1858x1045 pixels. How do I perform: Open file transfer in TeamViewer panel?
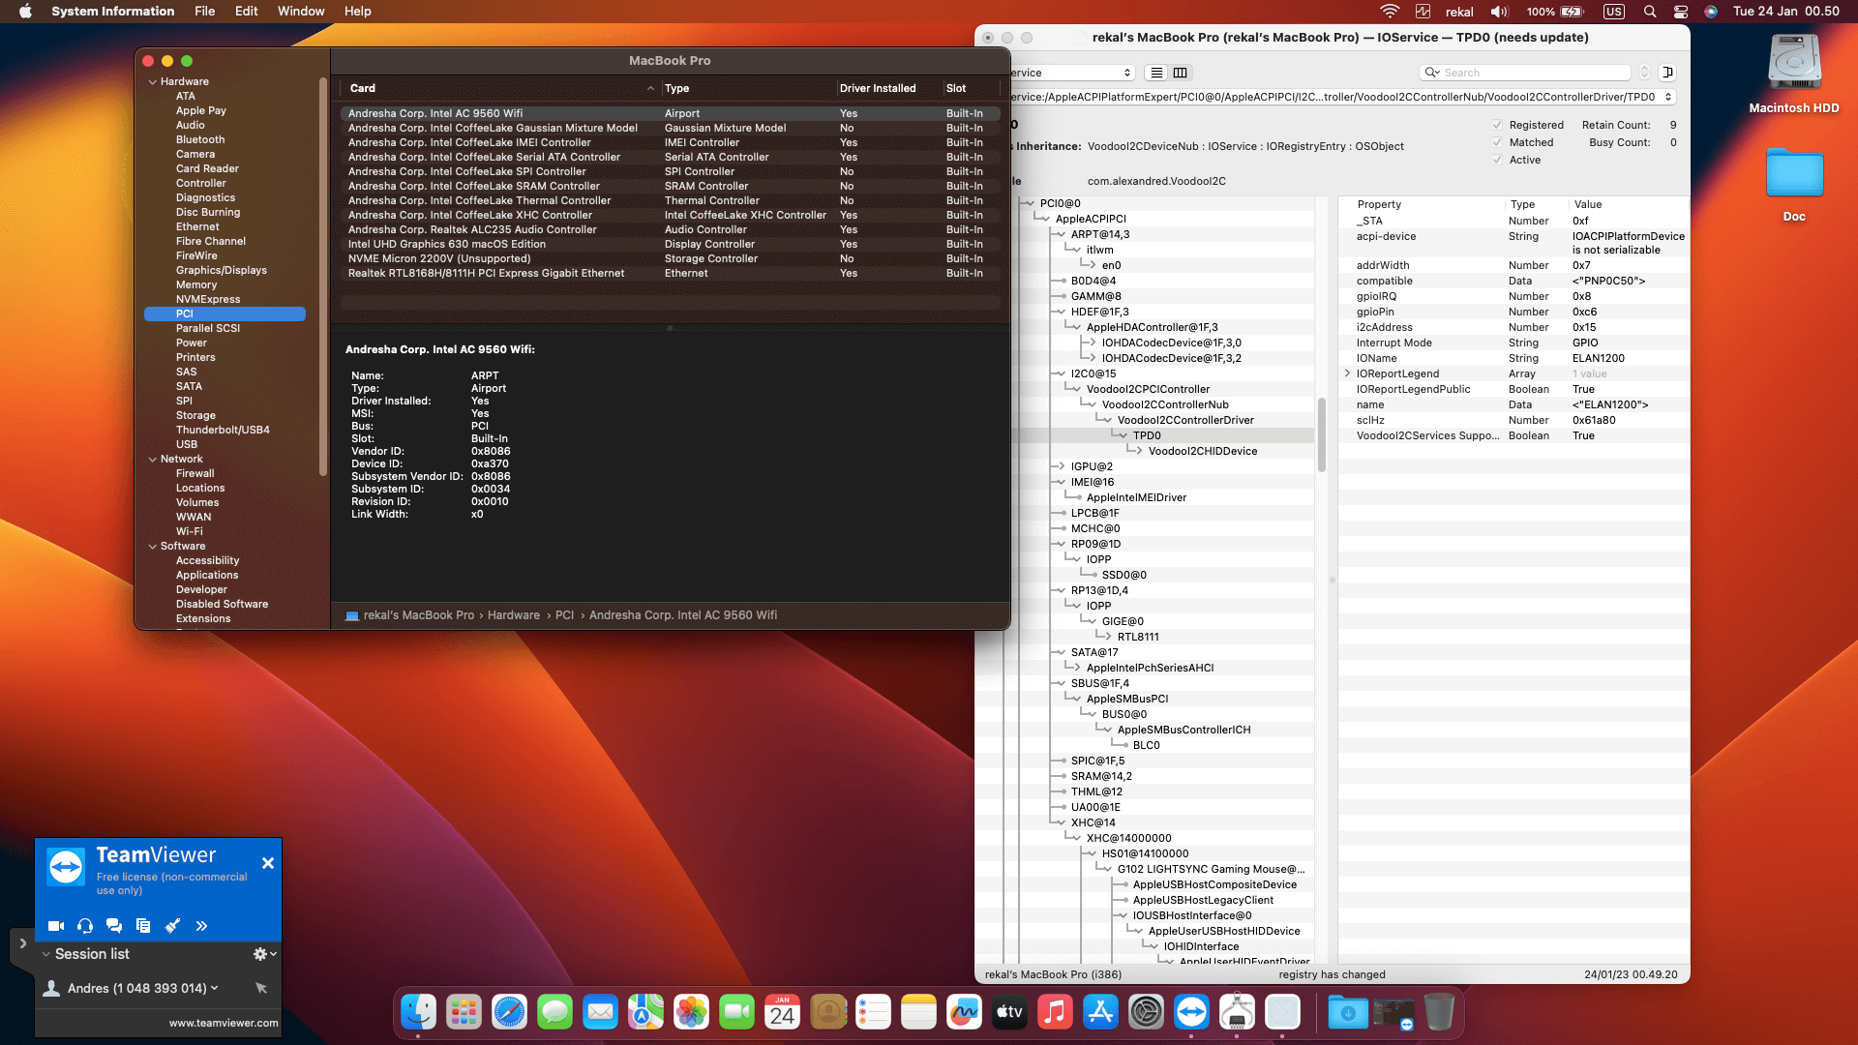pos(143,925)
